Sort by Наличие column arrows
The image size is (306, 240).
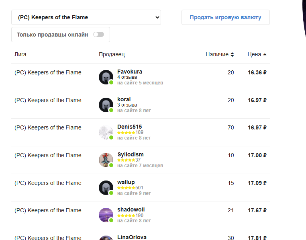(x=232, y=55)
